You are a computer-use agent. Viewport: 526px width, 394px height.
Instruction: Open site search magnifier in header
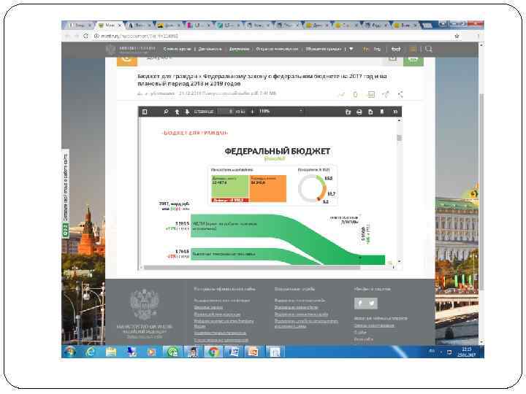coord(428,50)
